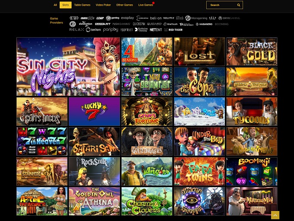Go to the Live Games tab

pyautogui.click(x=145, y=5)
